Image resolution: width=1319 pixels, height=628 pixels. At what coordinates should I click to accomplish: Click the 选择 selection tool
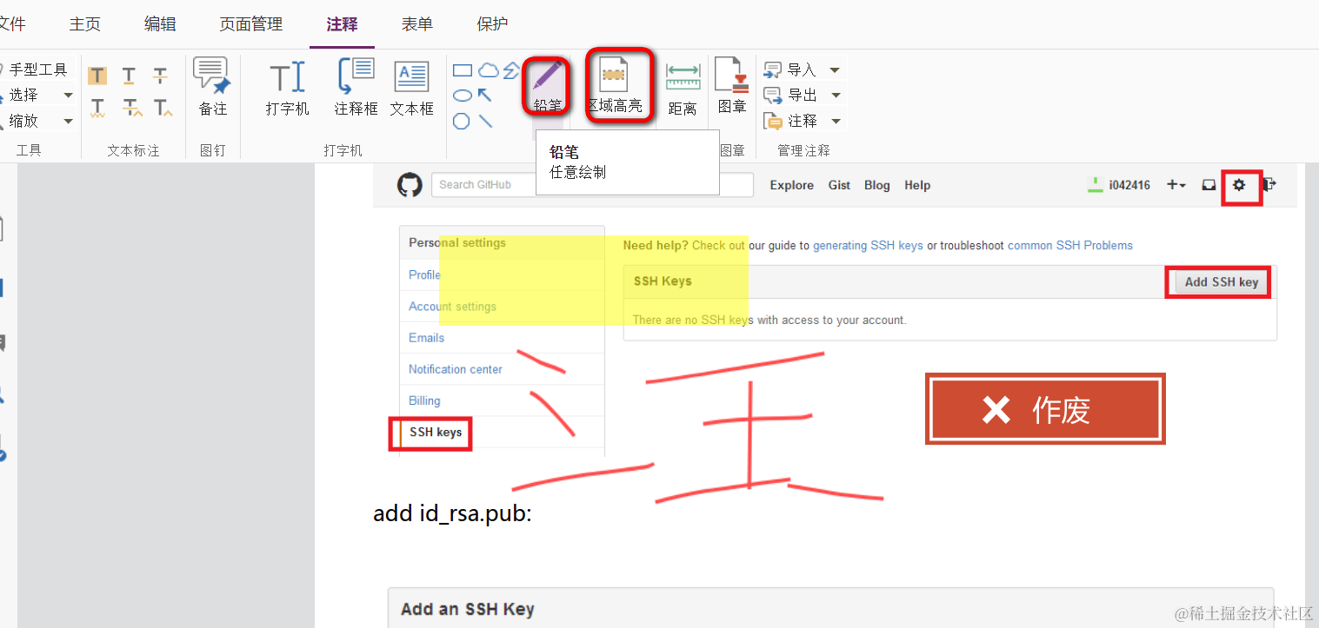[x=21, y=95]
